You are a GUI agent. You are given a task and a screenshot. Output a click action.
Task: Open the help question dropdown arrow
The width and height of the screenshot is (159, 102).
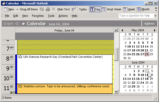click(155, 16)
